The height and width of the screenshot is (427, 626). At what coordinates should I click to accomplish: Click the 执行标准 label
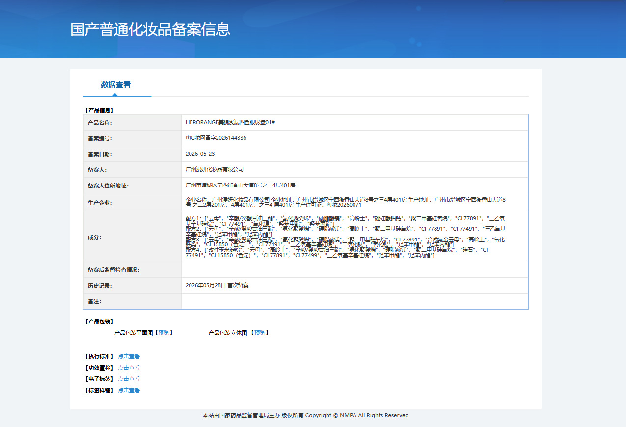tap(100, 356)
